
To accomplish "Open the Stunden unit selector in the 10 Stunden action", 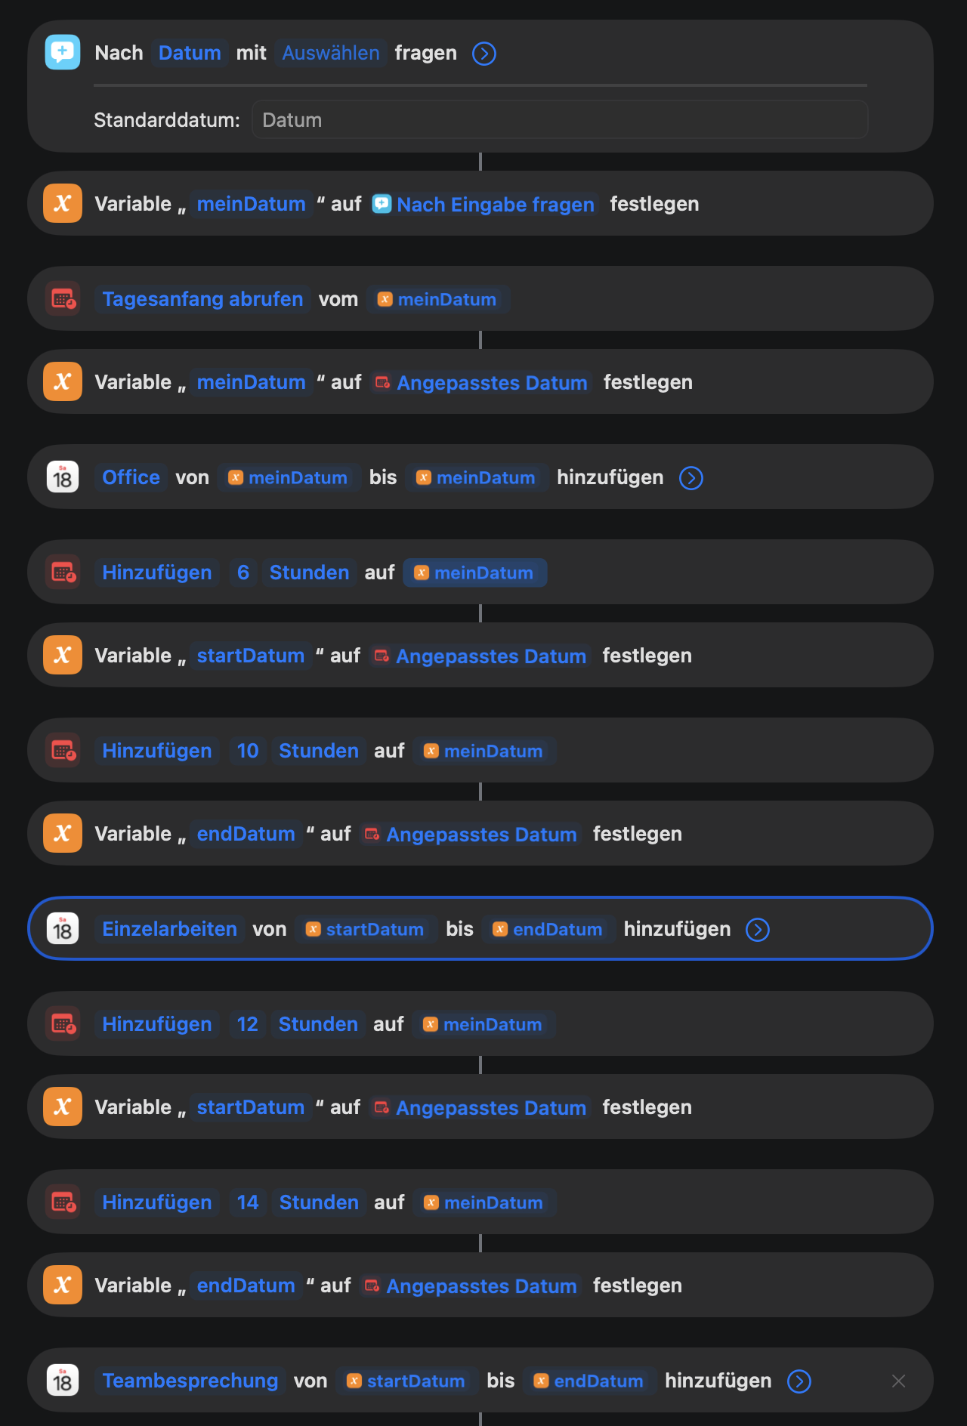I will click(x=319, y=751).
